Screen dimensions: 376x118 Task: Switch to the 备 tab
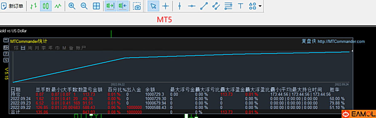point(71,48)
